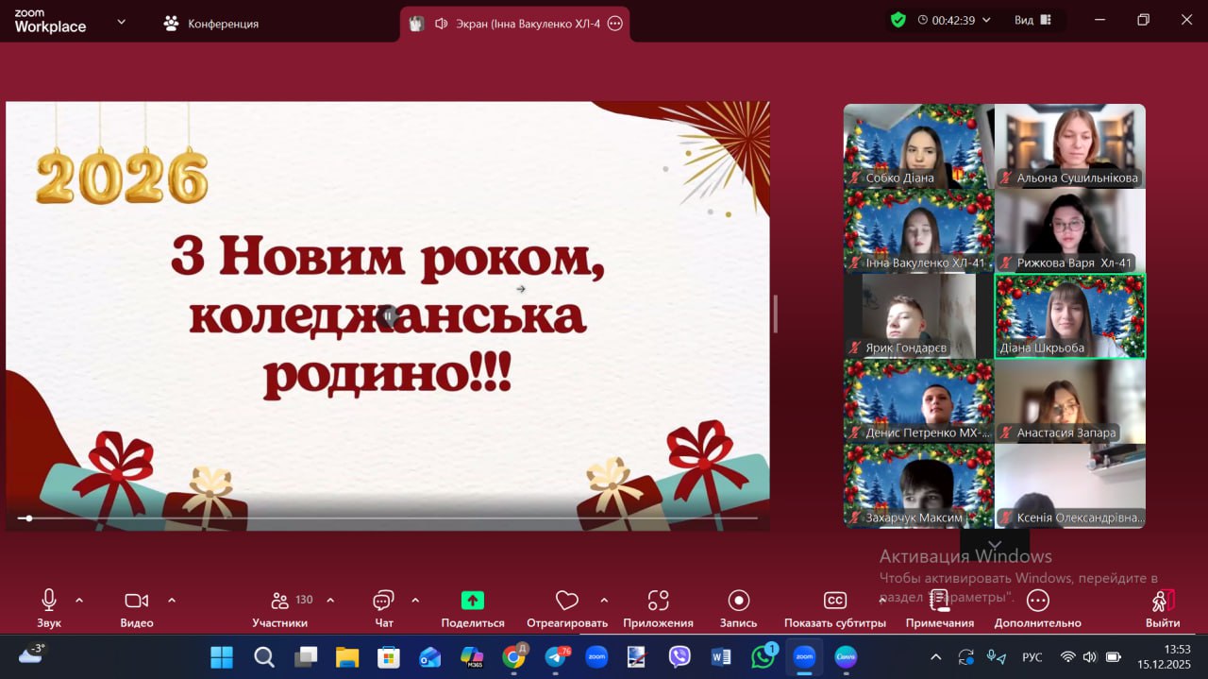Expand audio options arrow next to Звук
Screen dimensions: 1208x679
pos(79,600)
